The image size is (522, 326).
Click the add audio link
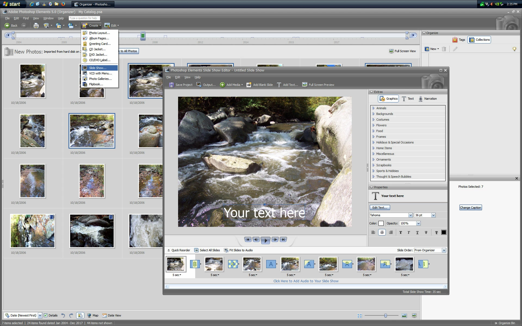click(x=306, y=281)
